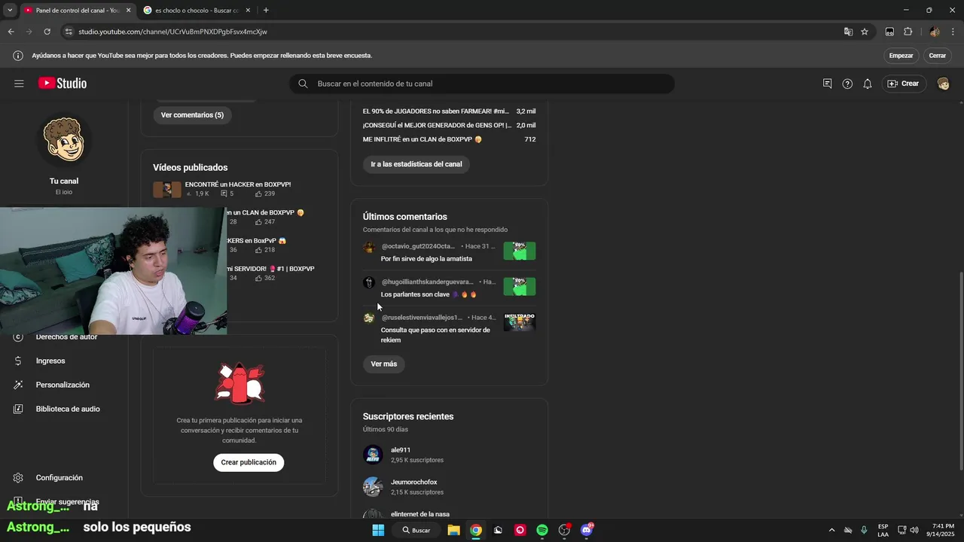Dismiss the survey banner with Cerrar
Image resolution: width=964 pixels, height=542 pixels.
(937, 56)
